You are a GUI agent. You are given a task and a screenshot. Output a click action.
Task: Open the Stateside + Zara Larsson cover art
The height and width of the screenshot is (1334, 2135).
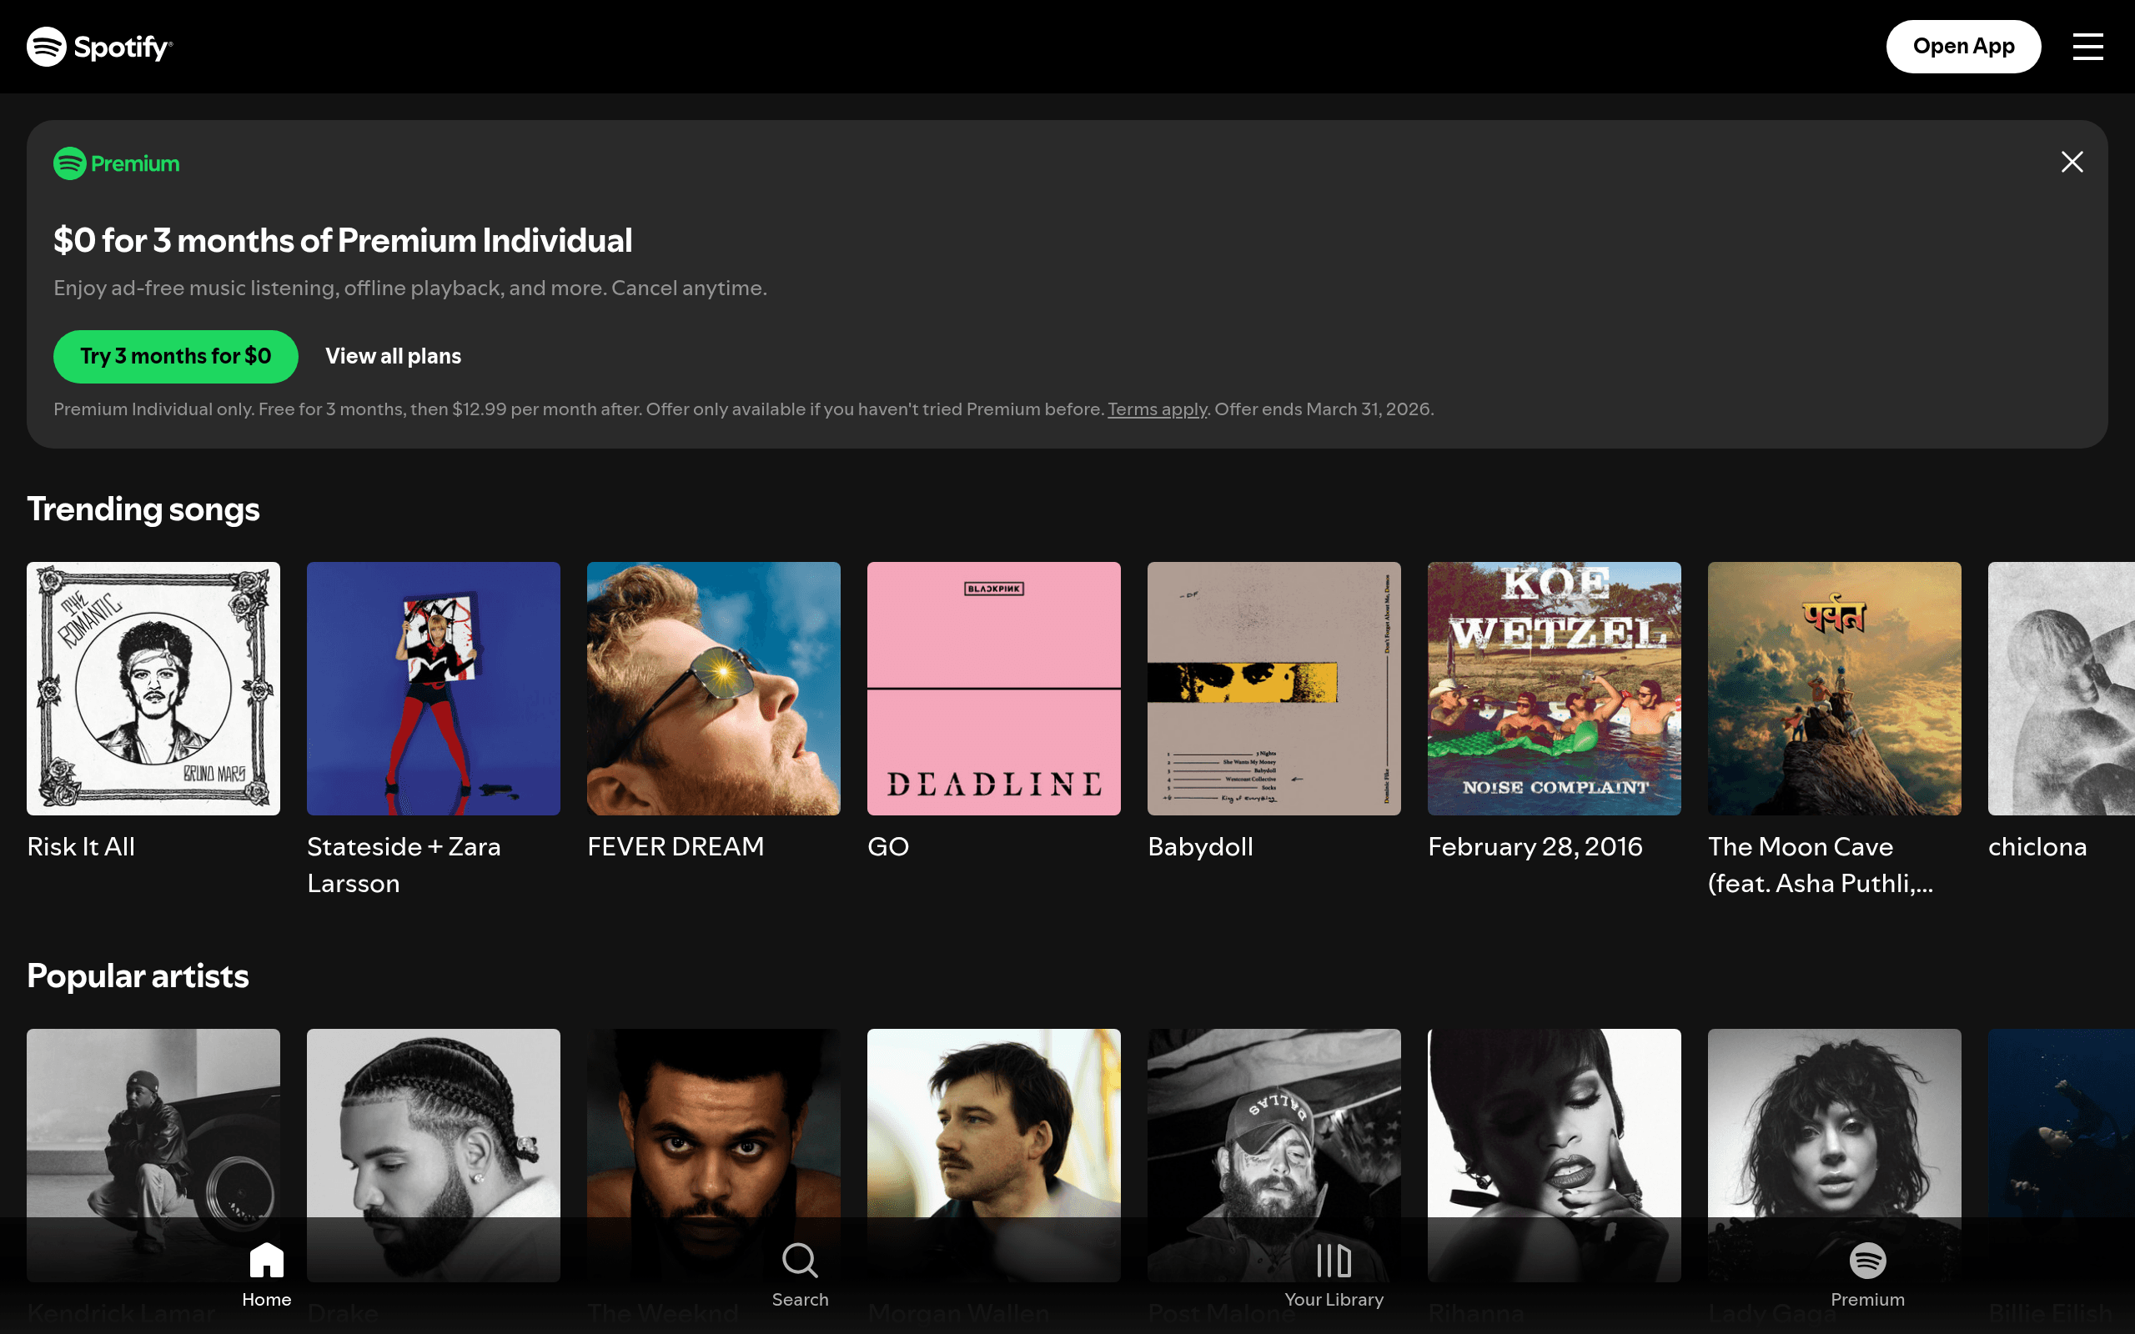[433, 688]
